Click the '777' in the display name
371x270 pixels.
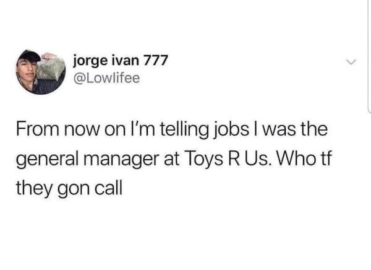156,61
